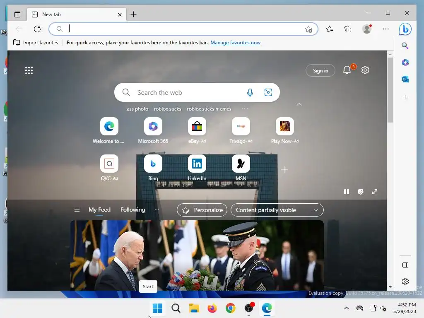This screenshot has height=318, width=424.
Task: Open more options next to search suggestions
Action: (245, 109)
